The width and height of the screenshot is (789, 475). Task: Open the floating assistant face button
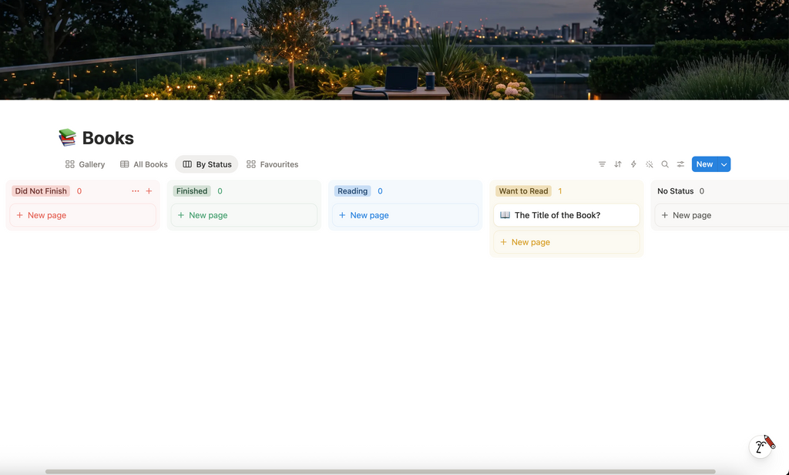[x=761, y=446]
